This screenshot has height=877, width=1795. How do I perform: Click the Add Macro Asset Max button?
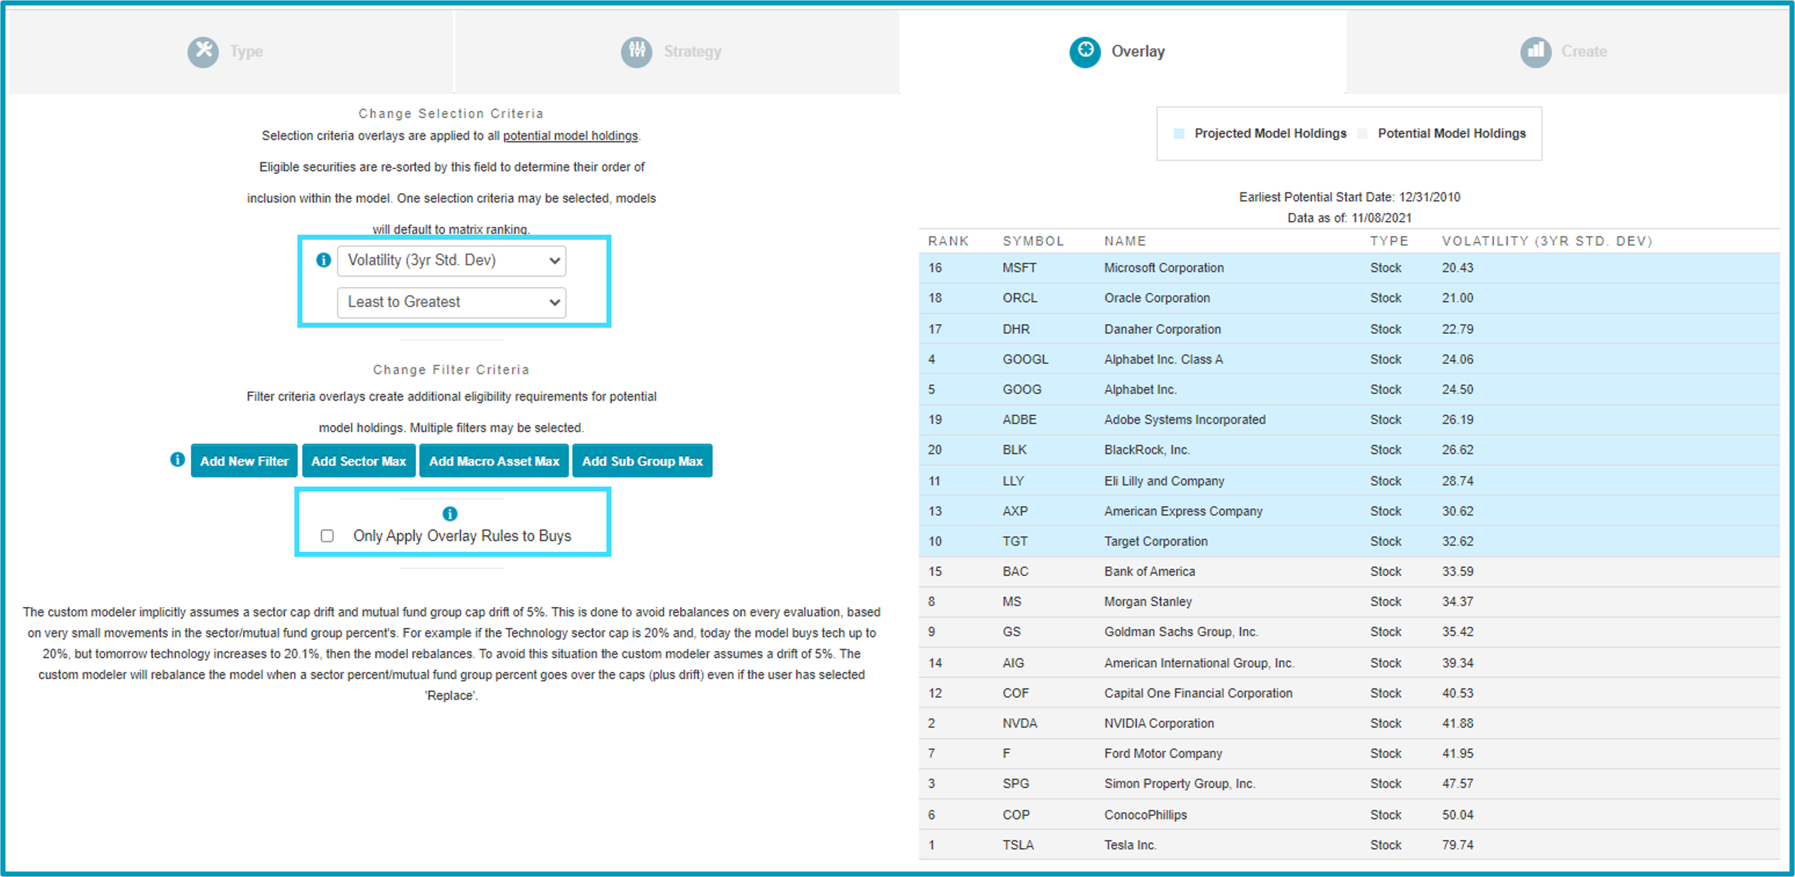[x=494, y=460]
